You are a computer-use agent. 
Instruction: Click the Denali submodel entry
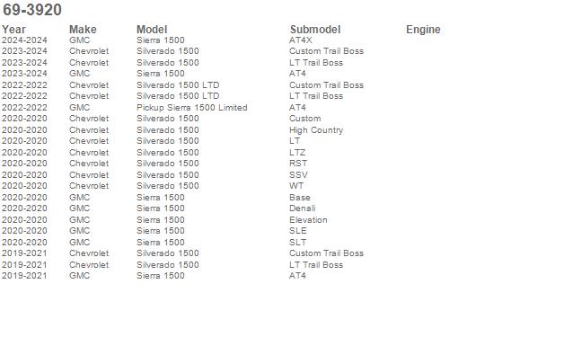(x=302, y=208)
